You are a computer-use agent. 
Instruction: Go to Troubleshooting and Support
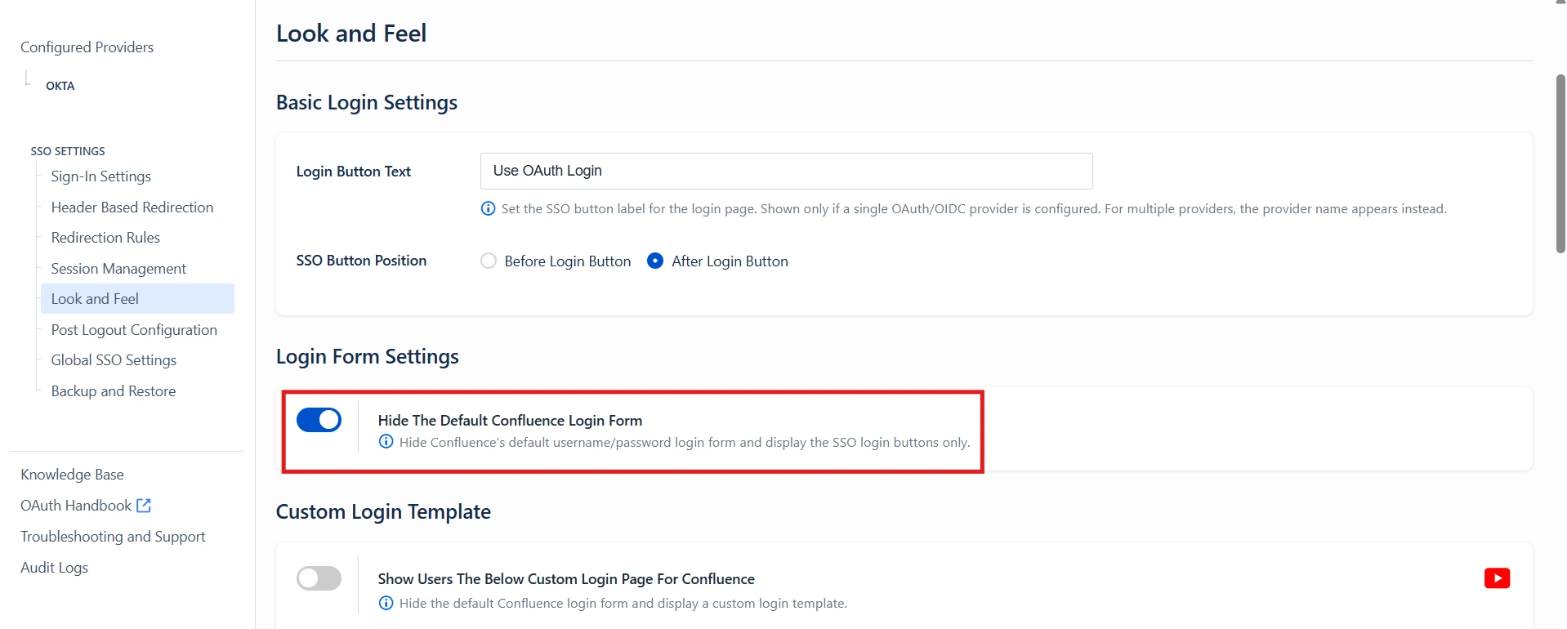113,537
